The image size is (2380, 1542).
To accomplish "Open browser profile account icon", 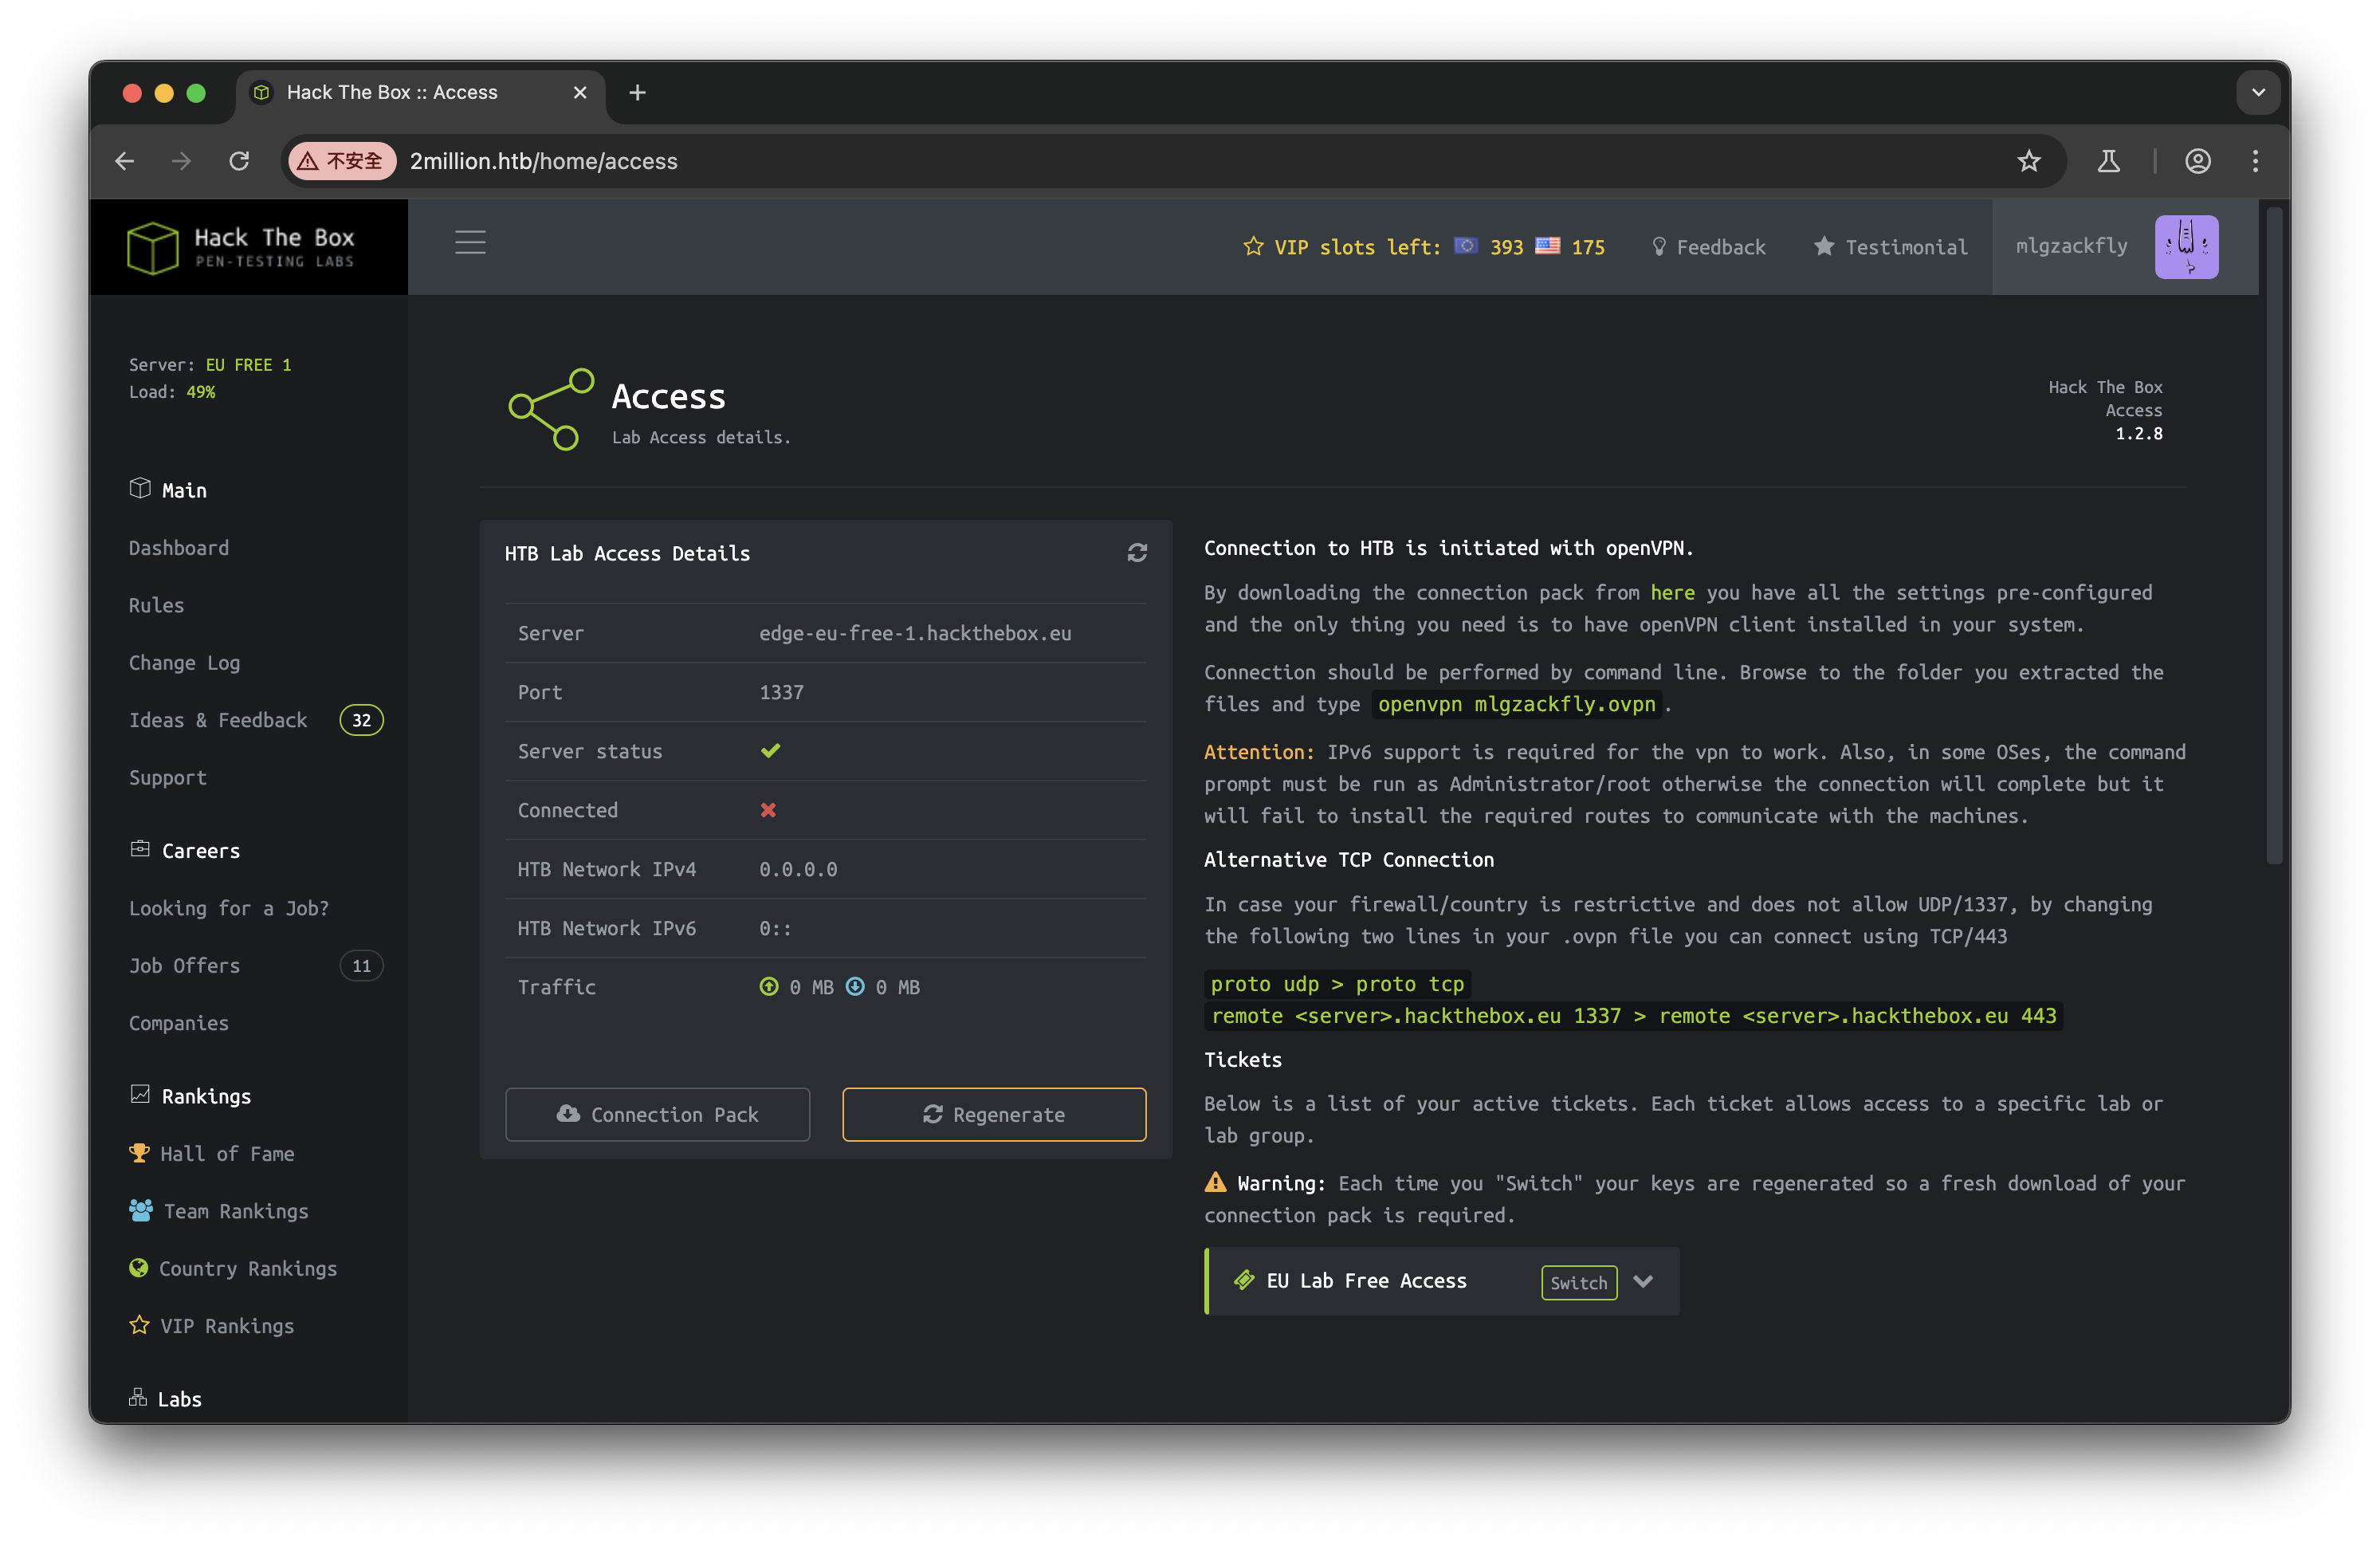I will click(2197, 161).
